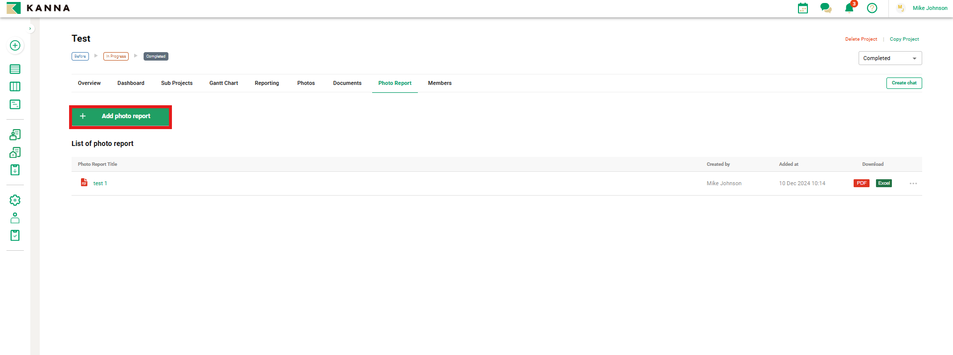Viewport: 953px width, 355px height.
Task: Click the calendar icon in top bar
Action: click(802, 8)
